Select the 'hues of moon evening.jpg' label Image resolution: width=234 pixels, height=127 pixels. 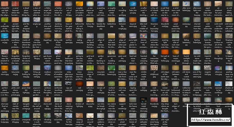[176, 60]
